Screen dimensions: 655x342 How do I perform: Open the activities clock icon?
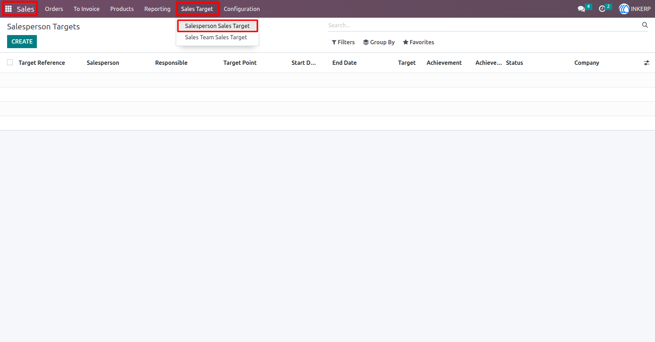click(602, 9)
